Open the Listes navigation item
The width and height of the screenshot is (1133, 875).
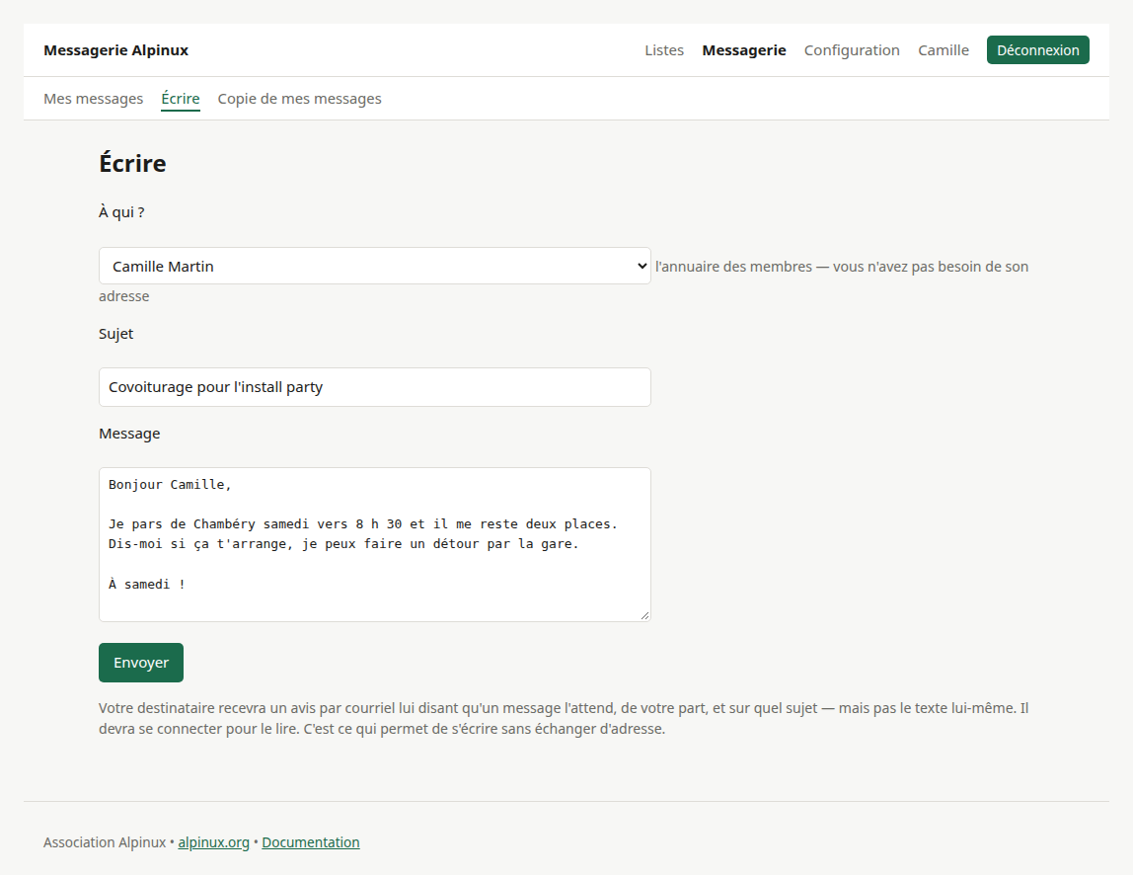click(x=664, y=50)
